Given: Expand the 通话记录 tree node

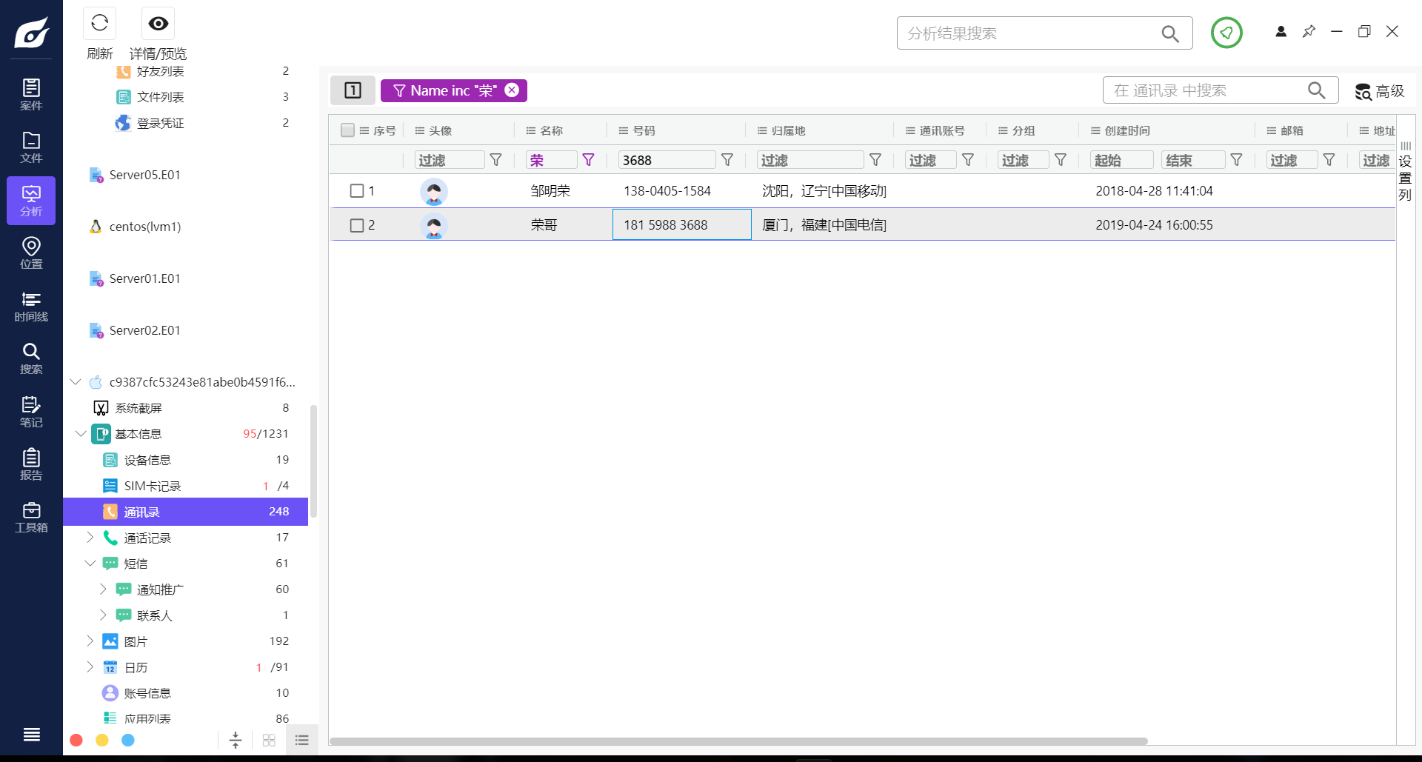Looking at the screenshot, I should point(90,537).
